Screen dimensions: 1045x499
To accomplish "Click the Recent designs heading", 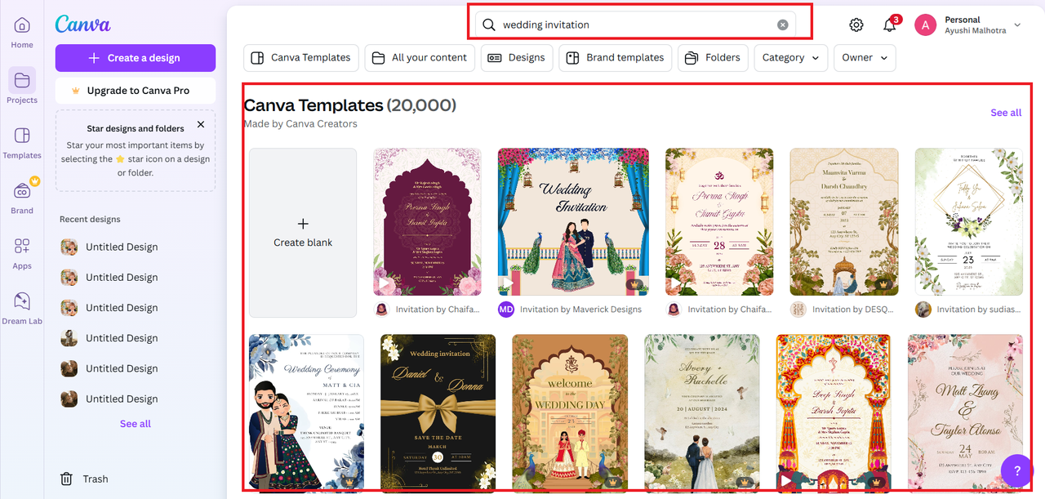I will coord(90,220).
